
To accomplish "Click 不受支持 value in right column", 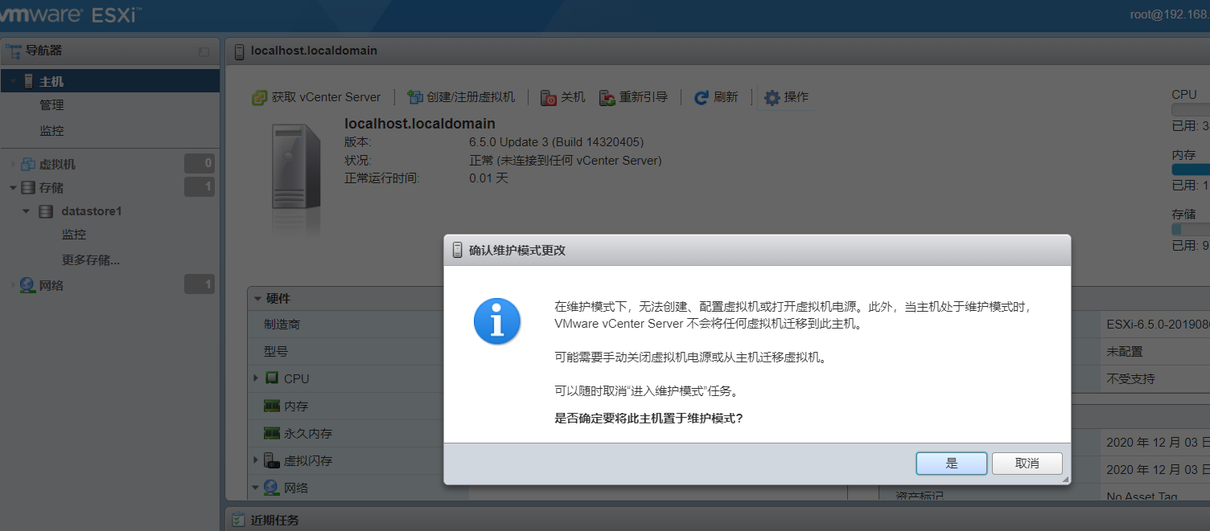I will (1130, 378).
